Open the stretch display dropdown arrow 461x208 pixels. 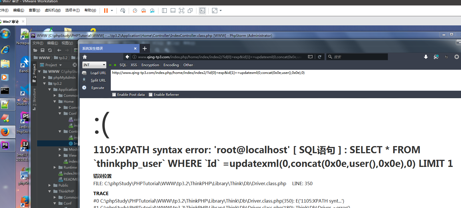pos(221,11)
